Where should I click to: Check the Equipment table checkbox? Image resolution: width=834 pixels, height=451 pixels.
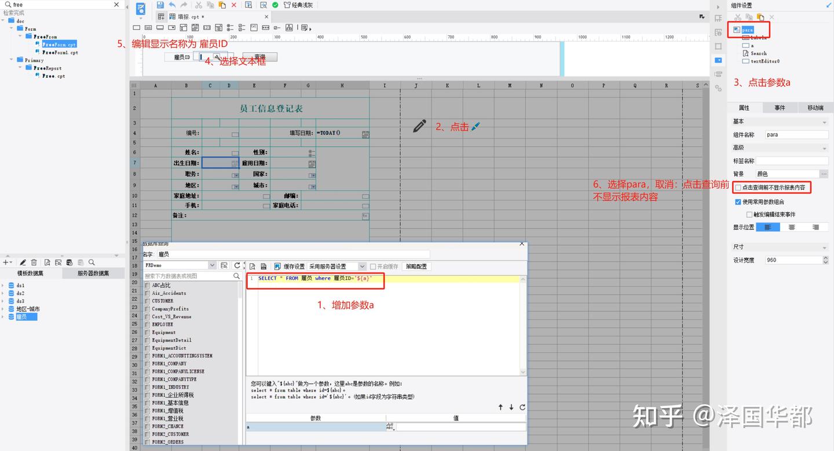148,332
